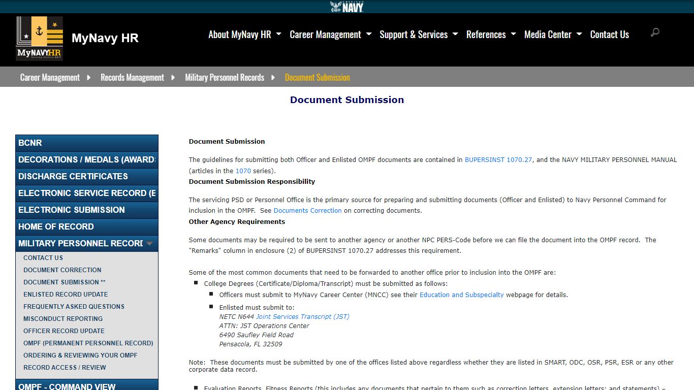The height and width of the screenshot is (390, 694).
Task: Open Documents Correction inline link
Action: (308, 211)
